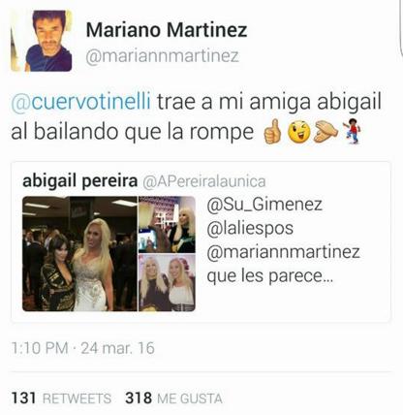Open the quoted tweet text 'que les parece...'
The width and height of the screenshot is (403, 415).
[x=270, y=276]
